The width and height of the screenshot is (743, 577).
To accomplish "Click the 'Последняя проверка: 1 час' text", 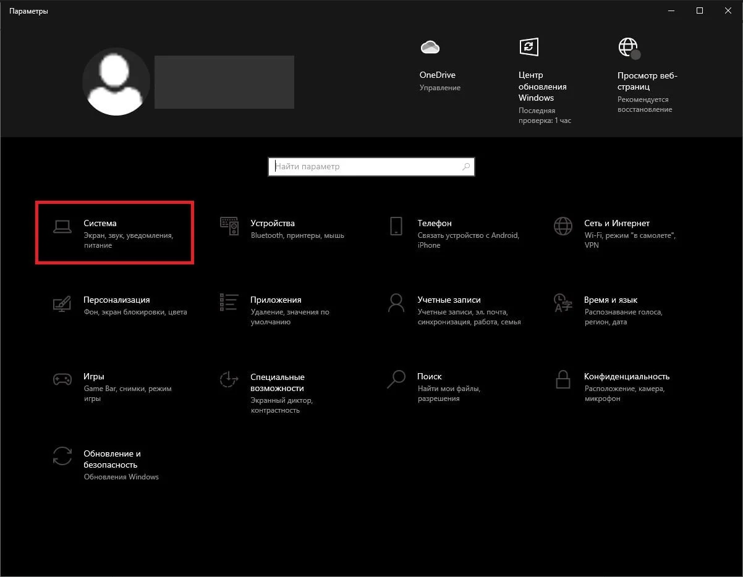I will 545,116.
